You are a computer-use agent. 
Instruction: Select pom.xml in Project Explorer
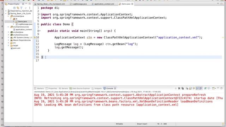(x=17, y=48)
